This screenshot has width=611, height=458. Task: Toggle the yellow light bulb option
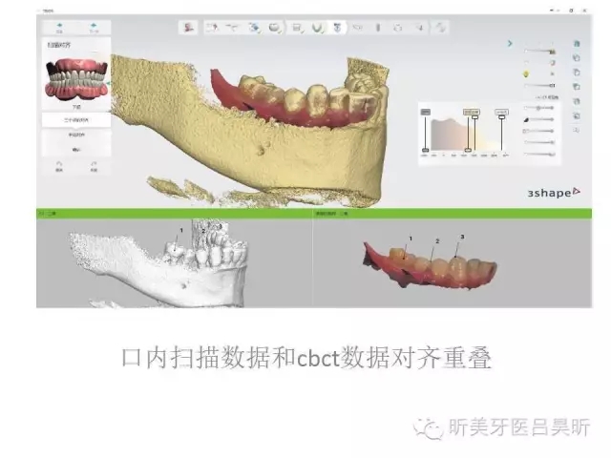tap(524, 73)
